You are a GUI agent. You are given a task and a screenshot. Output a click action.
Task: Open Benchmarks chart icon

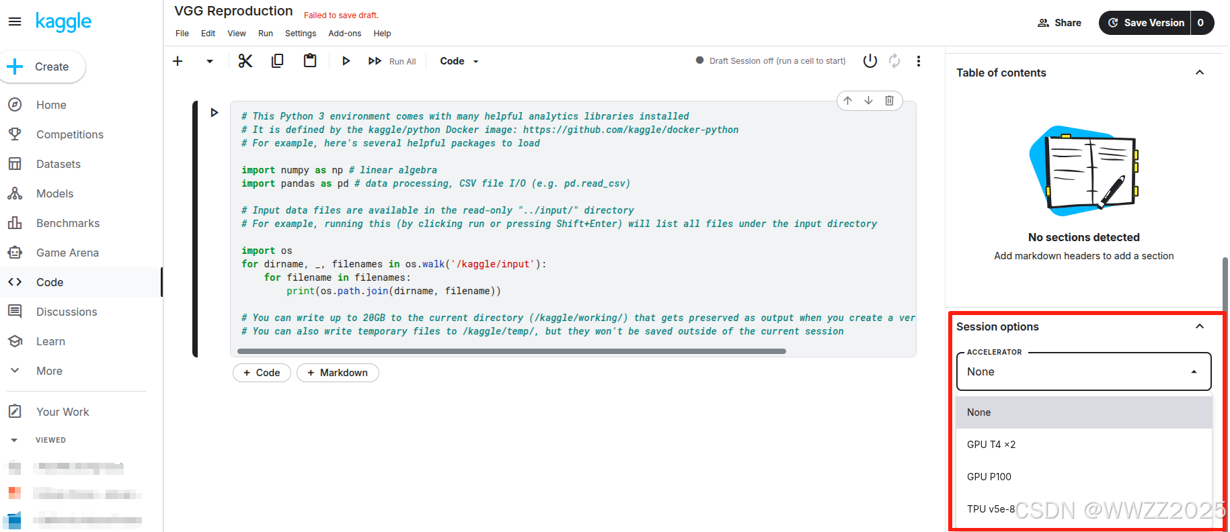coord(15,223)
